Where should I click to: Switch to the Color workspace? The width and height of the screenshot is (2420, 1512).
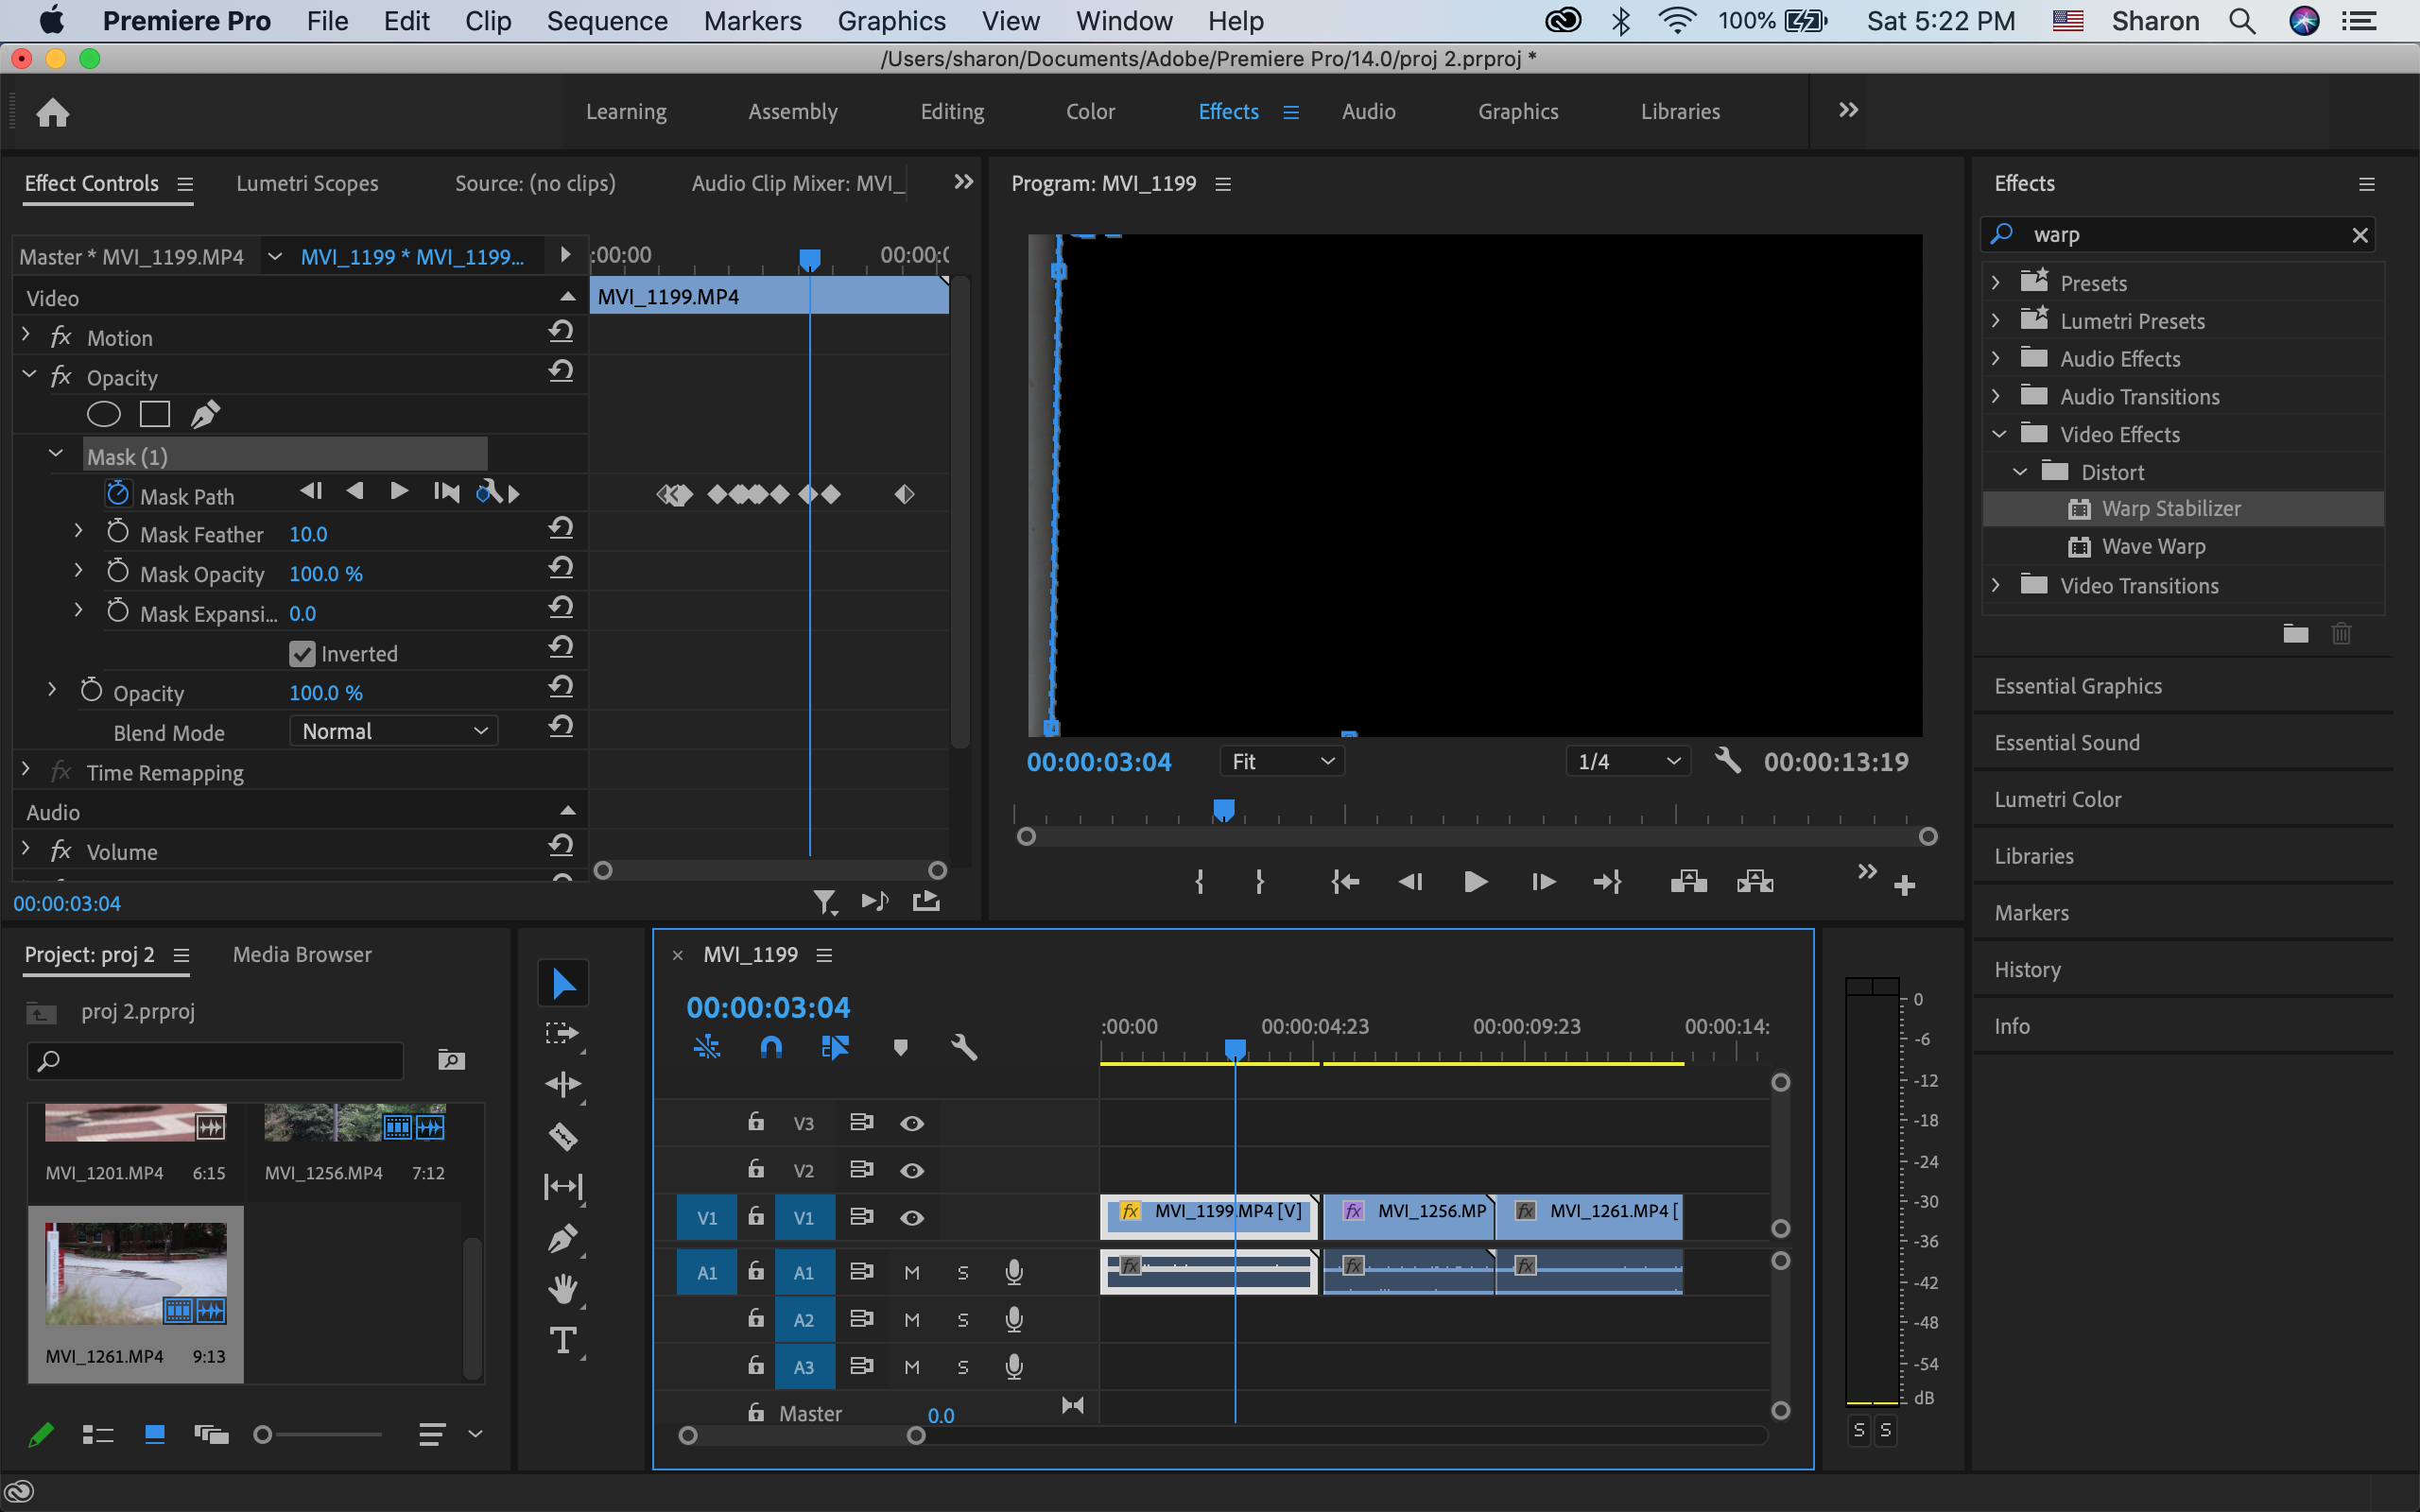pos(1090,111)
